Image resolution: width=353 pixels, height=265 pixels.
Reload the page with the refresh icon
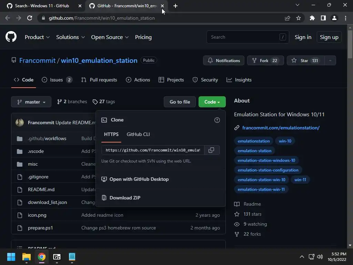(x=30, y=18)
